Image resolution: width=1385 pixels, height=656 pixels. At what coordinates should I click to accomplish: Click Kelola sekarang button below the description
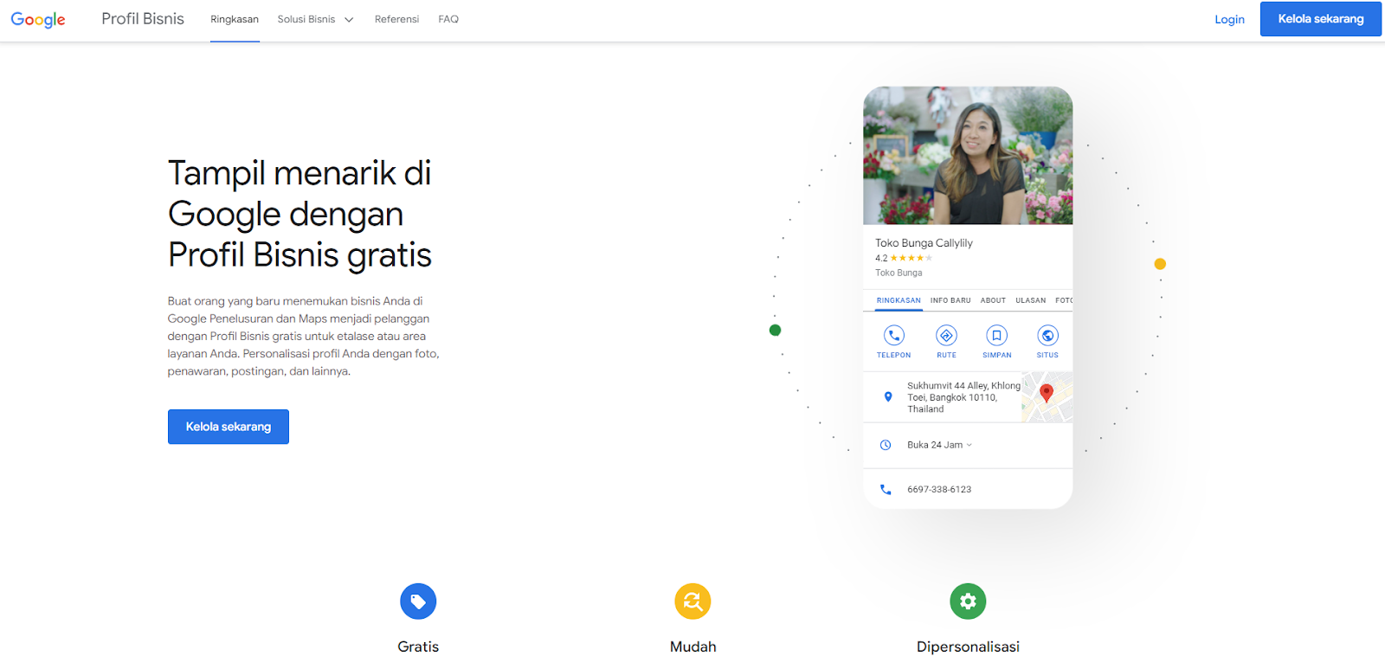point(229,427)
